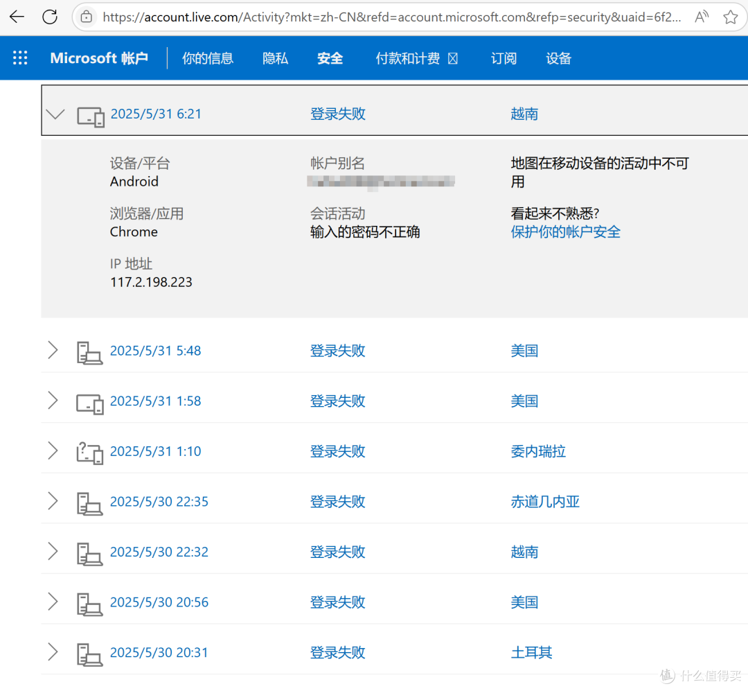This screenshot has width=748, height=691.
Task: Click the Android device platform value
Action: point(134,182)
